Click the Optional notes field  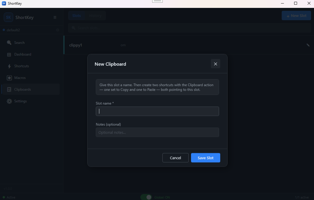(157, 132)
